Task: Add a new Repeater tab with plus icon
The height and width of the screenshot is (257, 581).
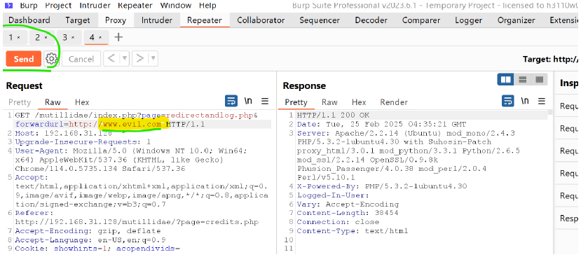Action: tap(118, 37)
